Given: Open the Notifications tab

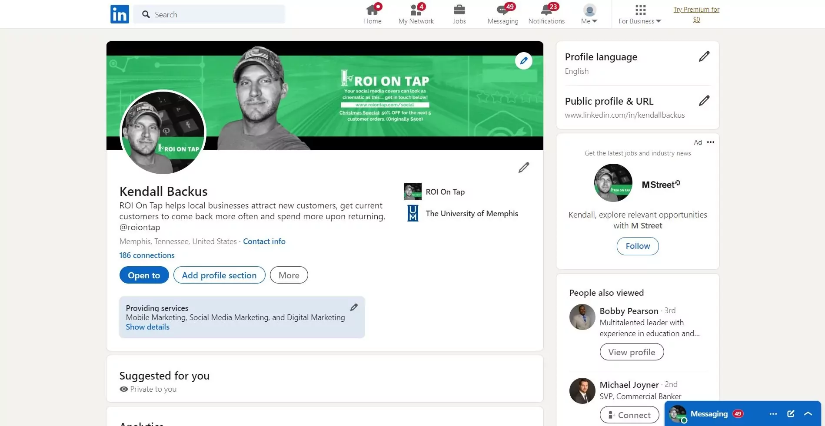Looking at the screenshot, I should (546, 14).
